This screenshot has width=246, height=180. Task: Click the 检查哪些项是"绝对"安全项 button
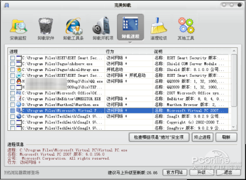coord(159,137)
